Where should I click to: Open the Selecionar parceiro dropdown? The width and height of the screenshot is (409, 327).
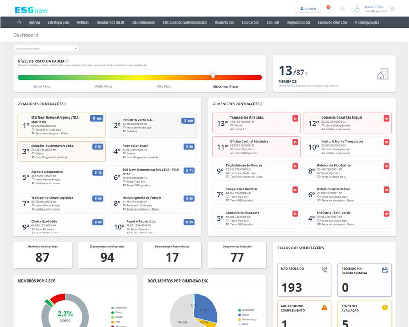coord(47,49)
